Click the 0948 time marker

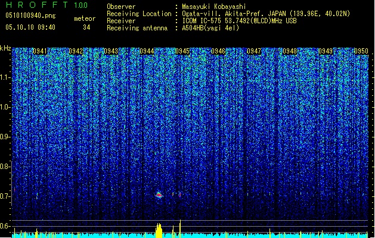[290, 51]
